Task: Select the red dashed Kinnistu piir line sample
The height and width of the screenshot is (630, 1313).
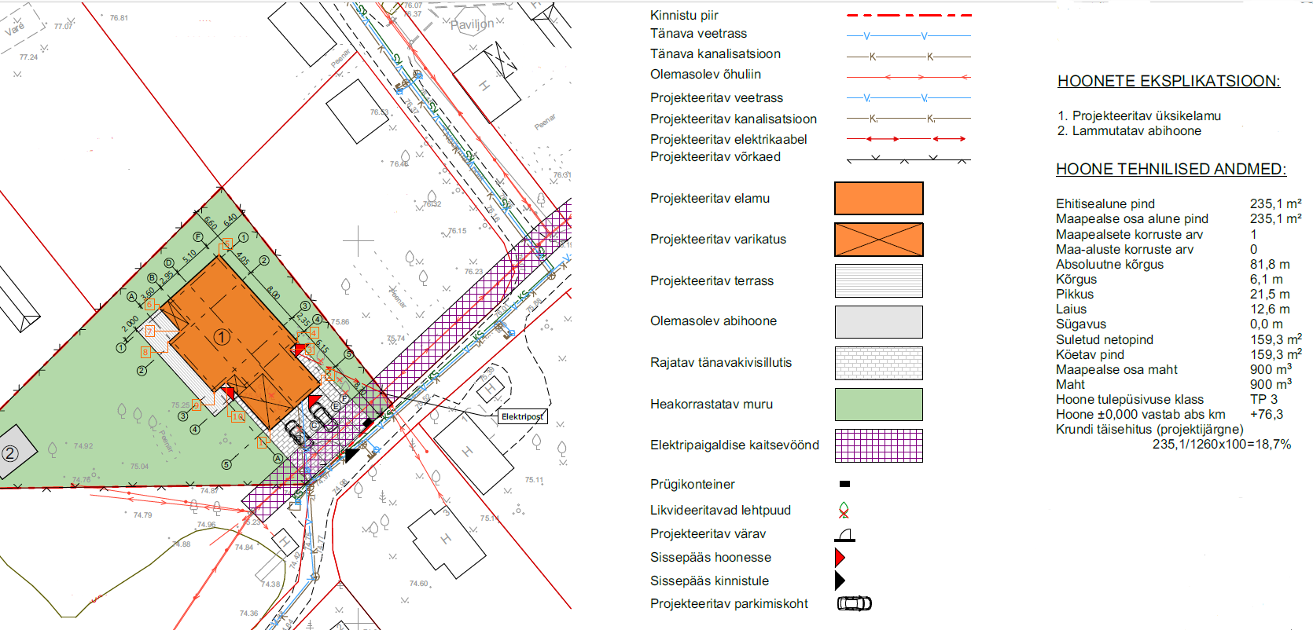Action: pos(908,15)
